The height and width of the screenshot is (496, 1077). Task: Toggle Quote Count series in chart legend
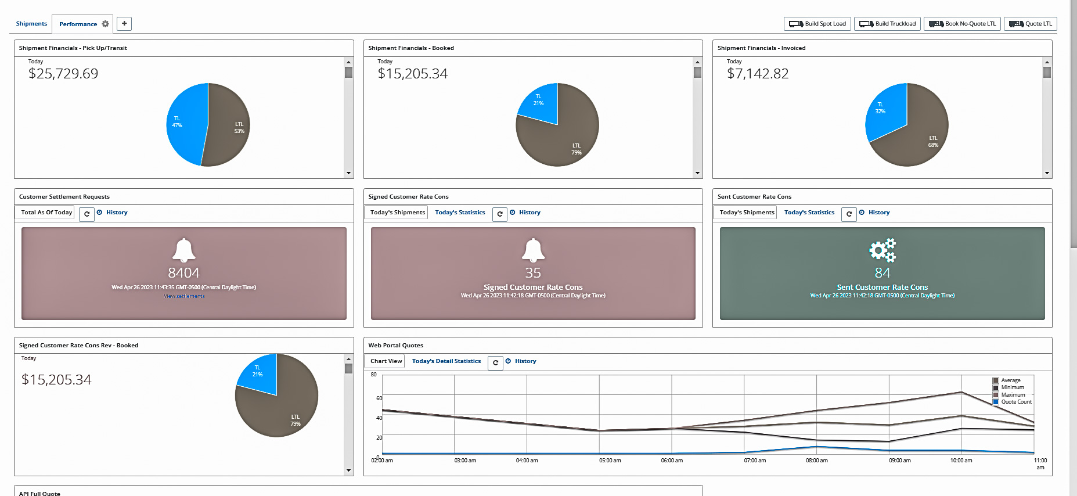tap(1016, 402)
